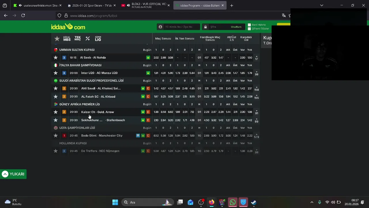This screenshot has width=369, height=208.
Task: Favorite the Al Seeb - Al Nahda match
Action: [56, 57]
